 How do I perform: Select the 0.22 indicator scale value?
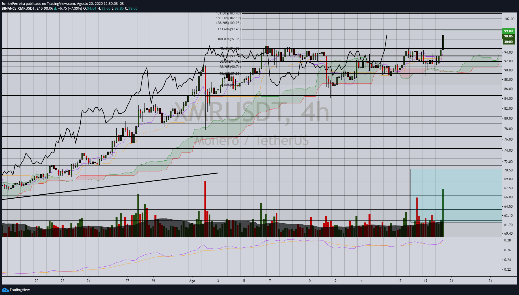(x=507, y=269)
